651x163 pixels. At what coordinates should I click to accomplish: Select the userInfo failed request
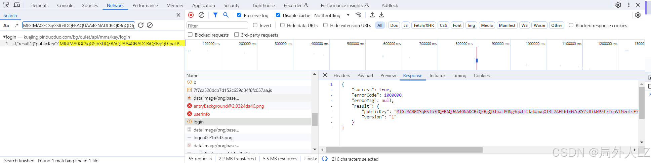point(248,114)
